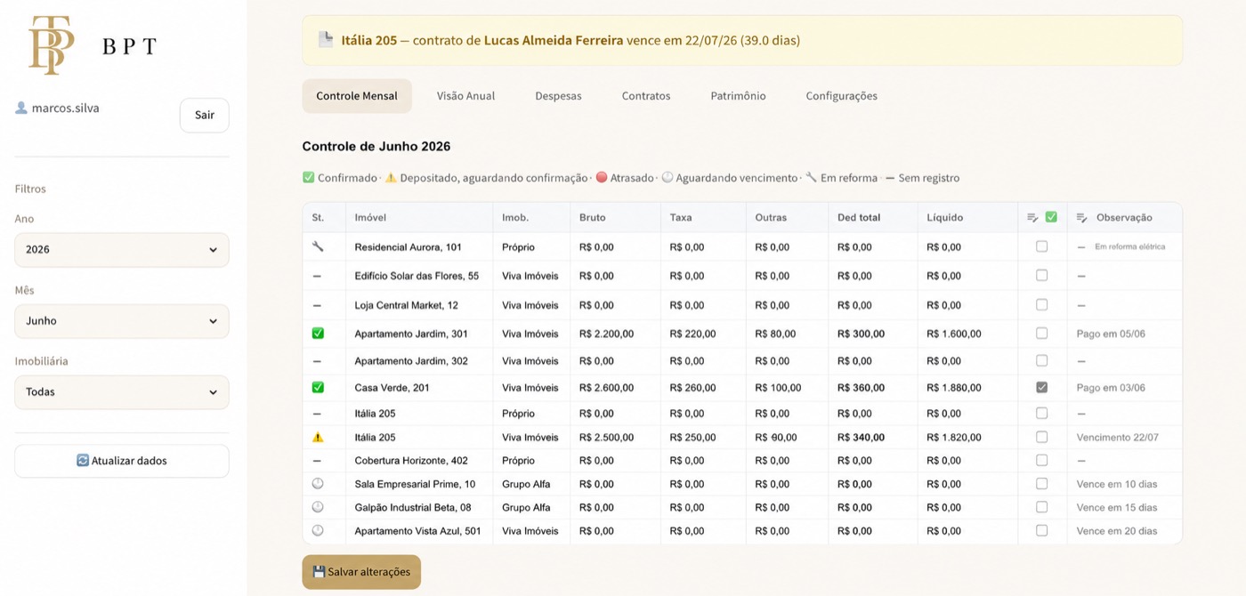Image resolution: width=1246 pixels, height=596 pixels.
Task: Go to the Patrimônio tab
Action: coord(738,96)
